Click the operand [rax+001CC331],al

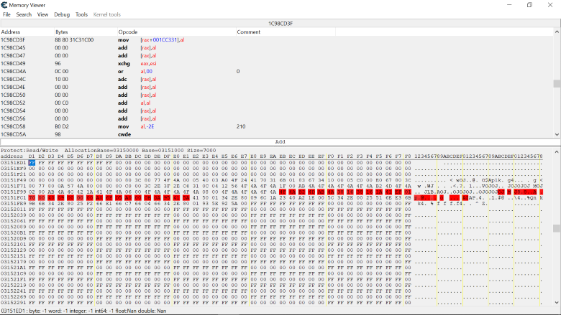163,40
